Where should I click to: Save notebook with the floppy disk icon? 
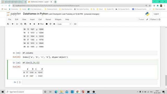(x=8, y=24)
